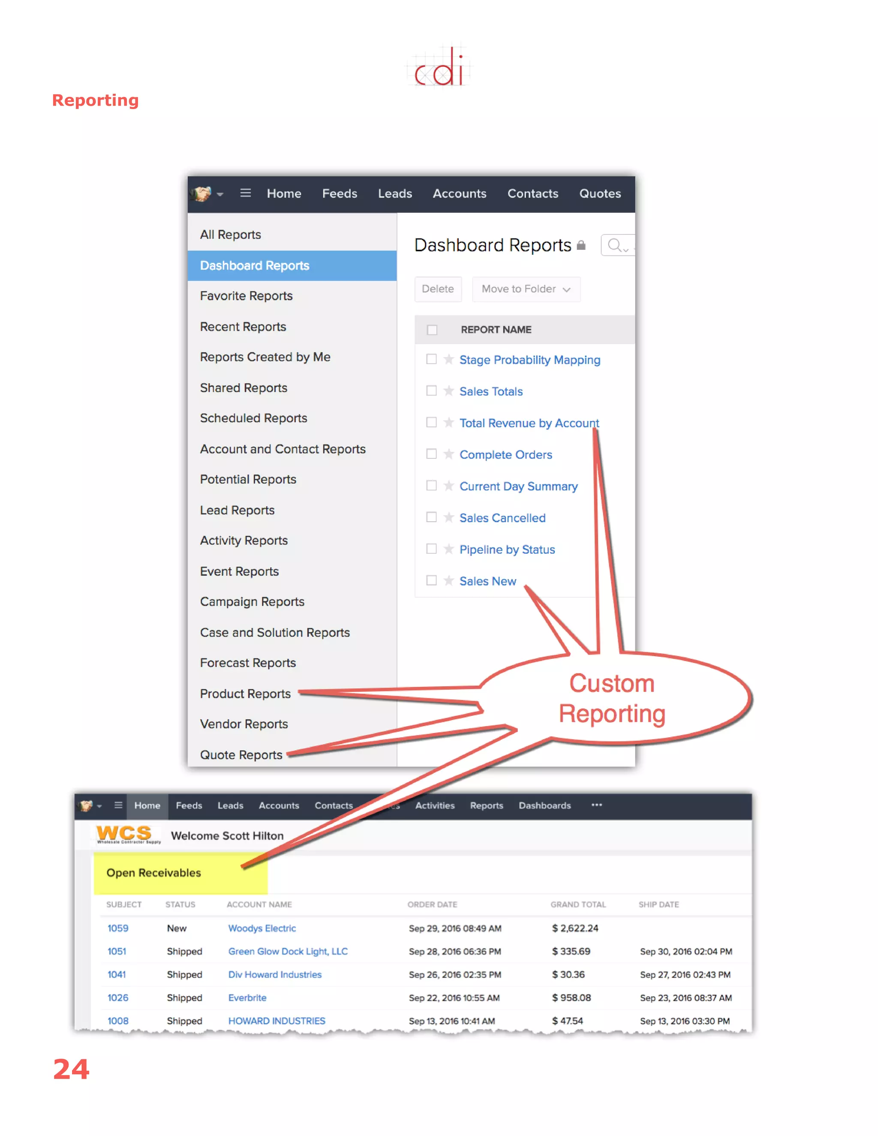The height and width of the screenshot is (1136, 878).
Task: Select Favorite Reports in the sidebar
Action: 246,296
